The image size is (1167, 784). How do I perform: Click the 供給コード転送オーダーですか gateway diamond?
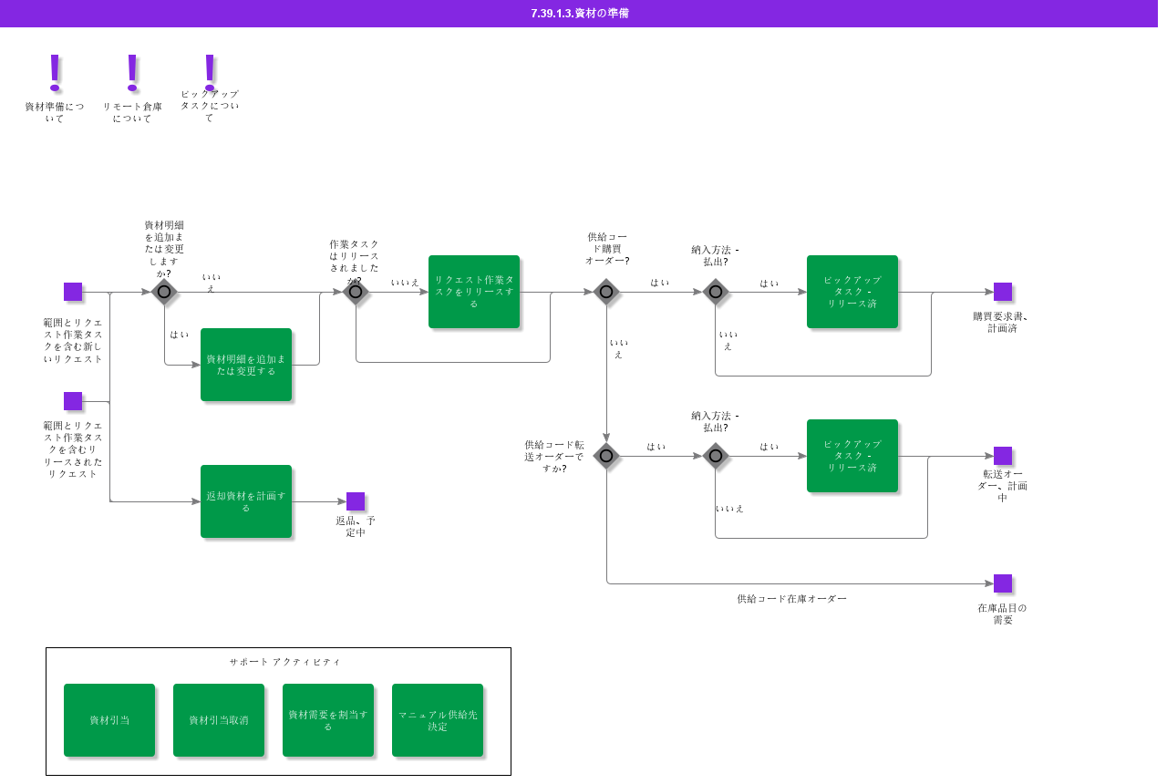click(x=606, y=456)
